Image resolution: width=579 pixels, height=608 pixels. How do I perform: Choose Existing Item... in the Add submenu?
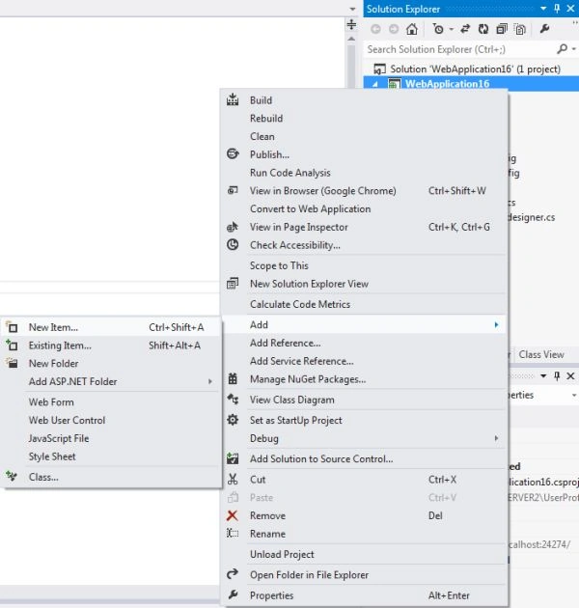point(112,345)
